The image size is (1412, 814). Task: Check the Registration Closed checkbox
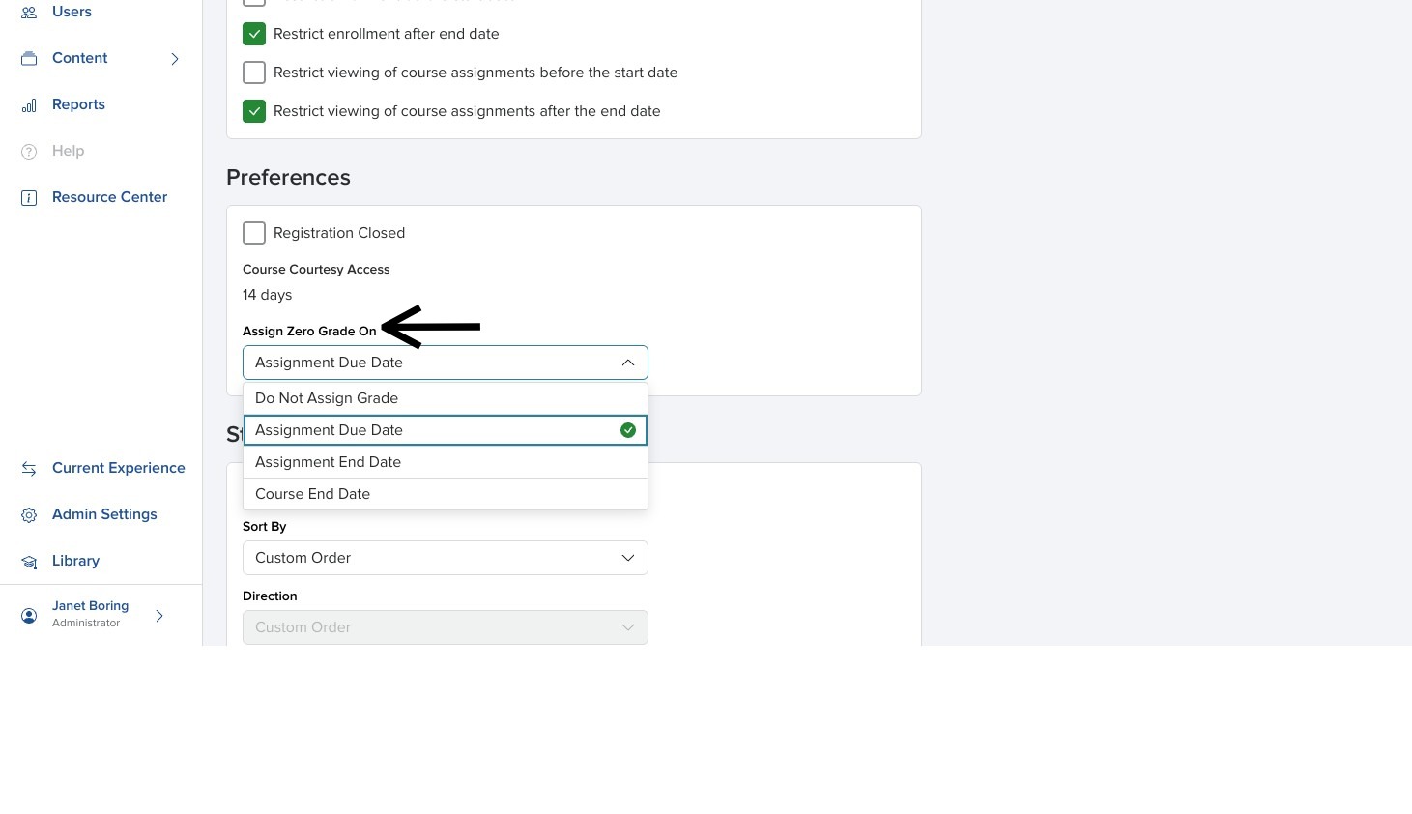click(x=254, y=233)
